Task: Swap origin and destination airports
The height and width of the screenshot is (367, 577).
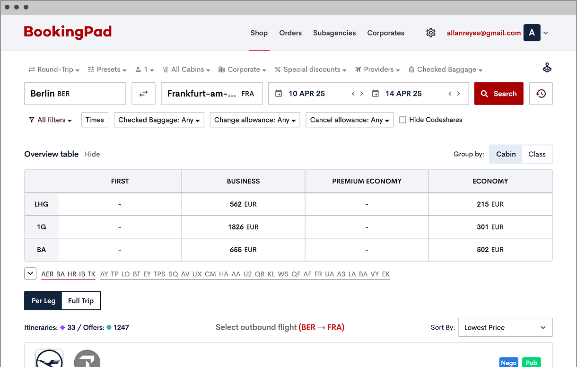Action: [143, 94]
